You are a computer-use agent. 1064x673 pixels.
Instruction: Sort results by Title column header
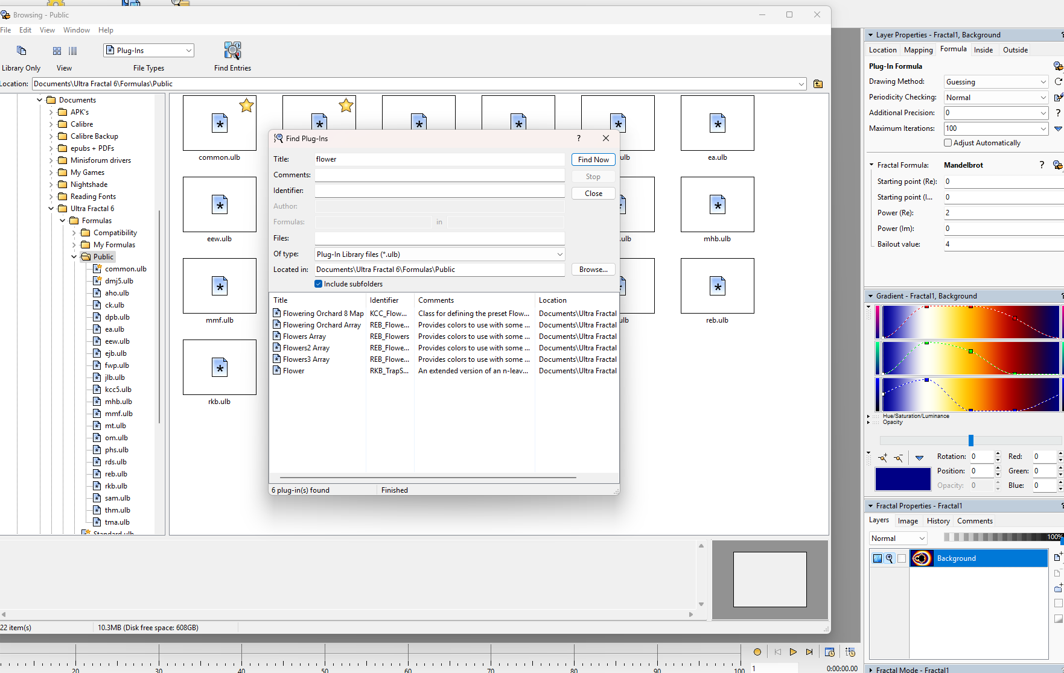(x=317, y=300)
